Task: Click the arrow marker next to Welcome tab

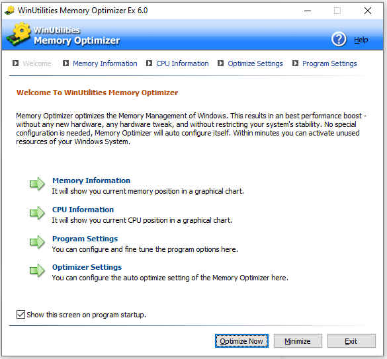Action: point(16,63)
